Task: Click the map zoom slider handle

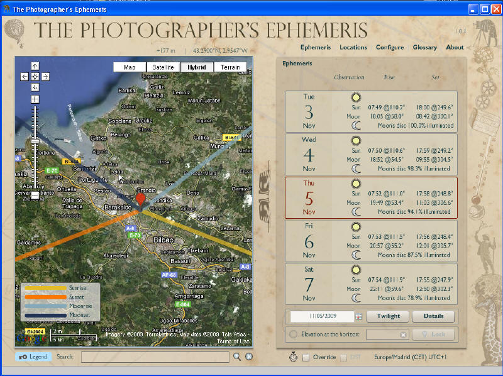Action: [35, 141]
